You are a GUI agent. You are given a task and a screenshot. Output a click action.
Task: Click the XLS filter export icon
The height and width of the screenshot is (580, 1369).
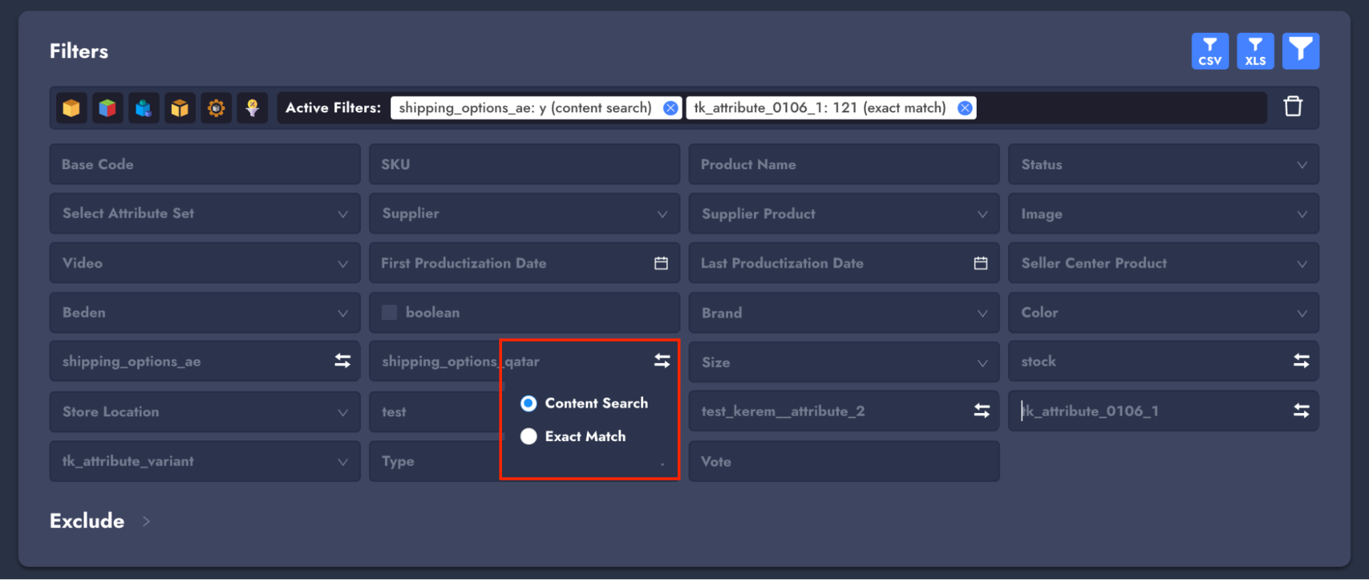(1255, 51)
